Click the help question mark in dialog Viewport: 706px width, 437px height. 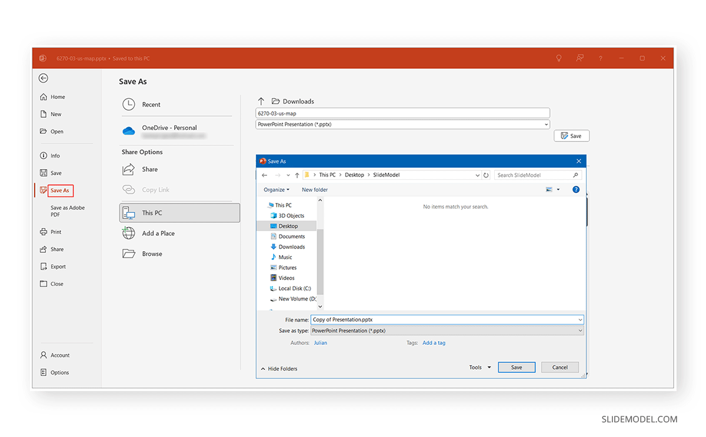coord(575,189)
